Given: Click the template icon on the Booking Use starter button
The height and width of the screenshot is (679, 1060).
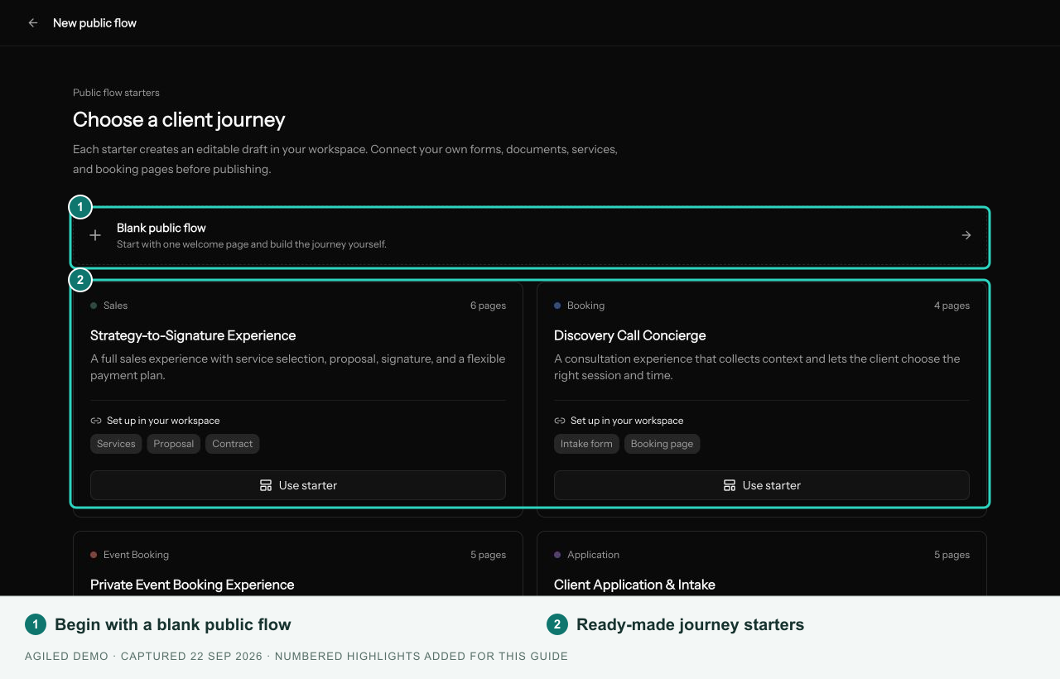Looking at the screenshot, I should click(730, 485).
